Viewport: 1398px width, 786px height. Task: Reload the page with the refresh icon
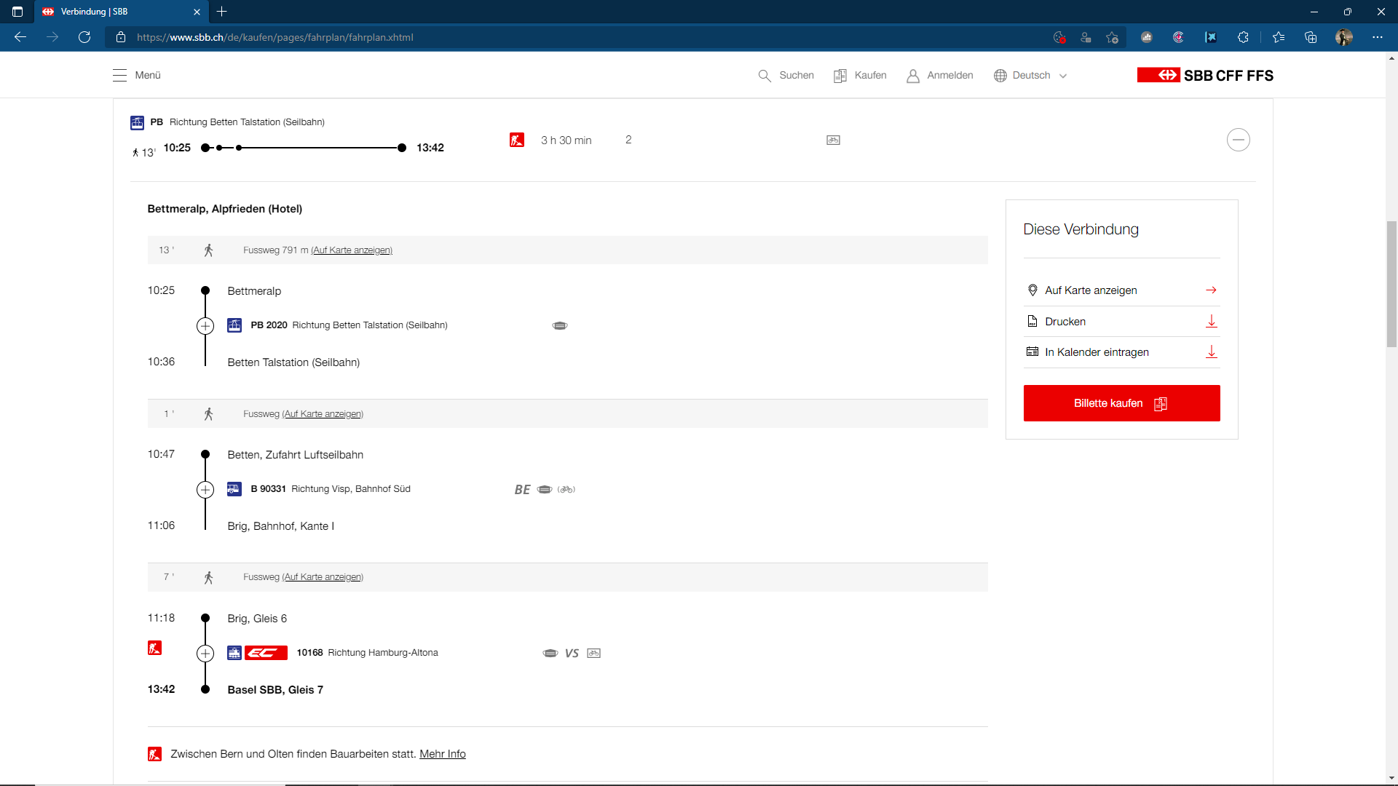pos(84,37)
